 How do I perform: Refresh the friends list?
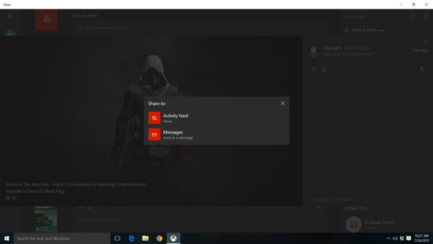(x=426, y=16)
